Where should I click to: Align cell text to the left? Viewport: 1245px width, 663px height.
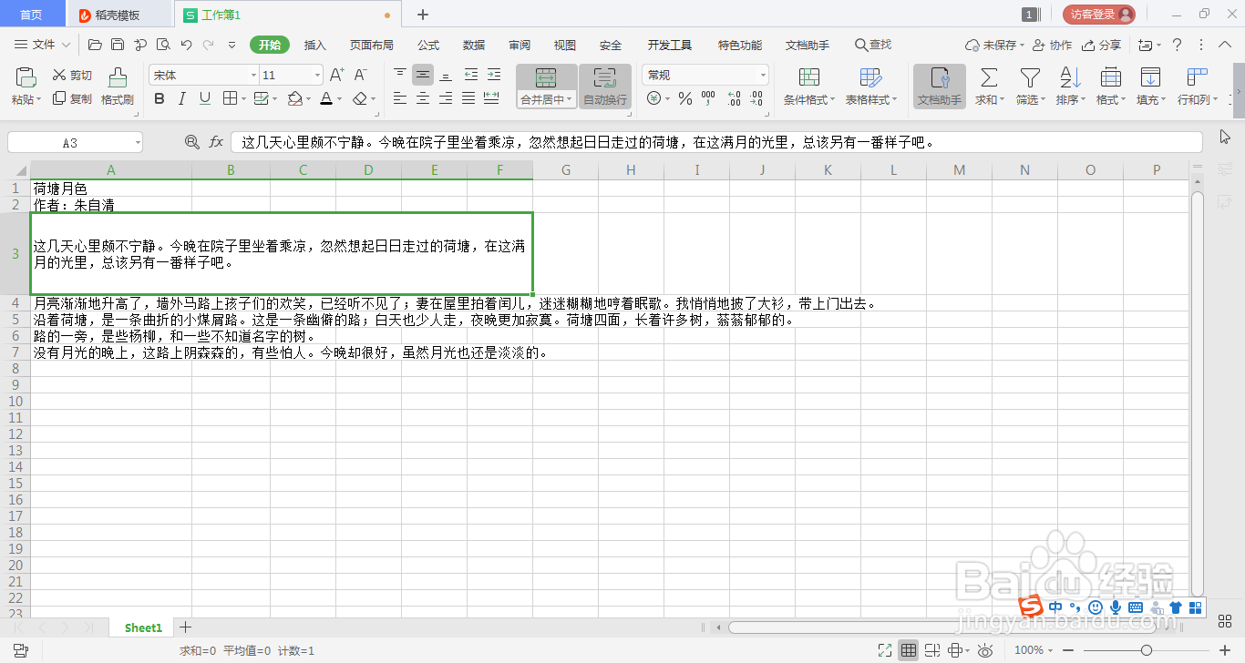click(x=400, y=98)
